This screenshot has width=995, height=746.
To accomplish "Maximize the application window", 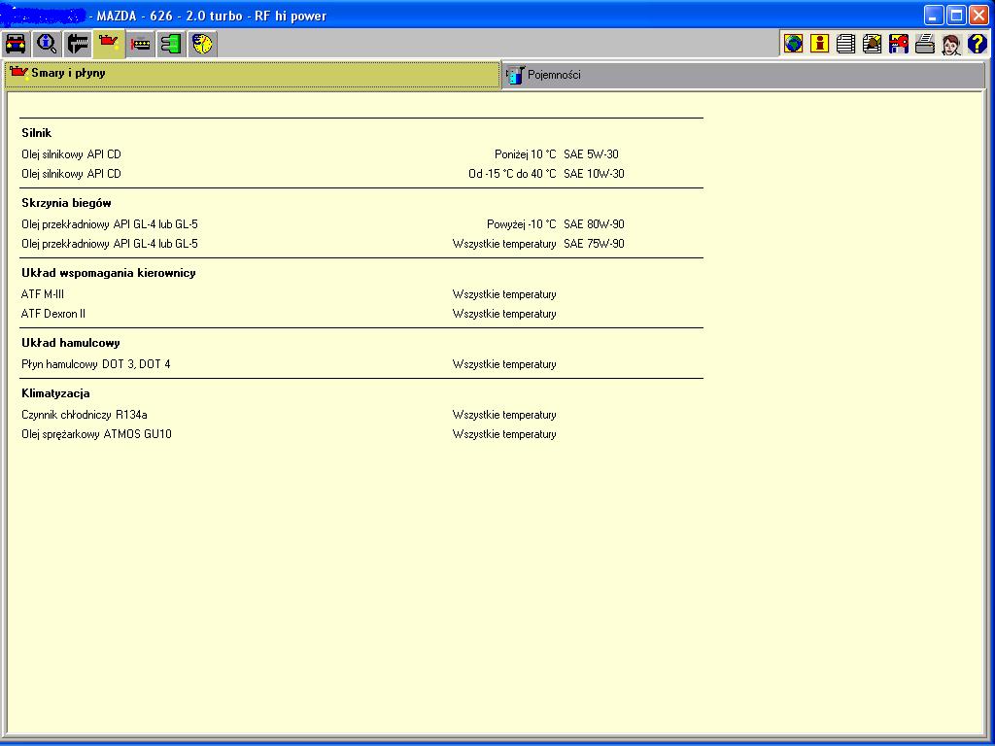I will pyautogui.click(x=956, y=15).
